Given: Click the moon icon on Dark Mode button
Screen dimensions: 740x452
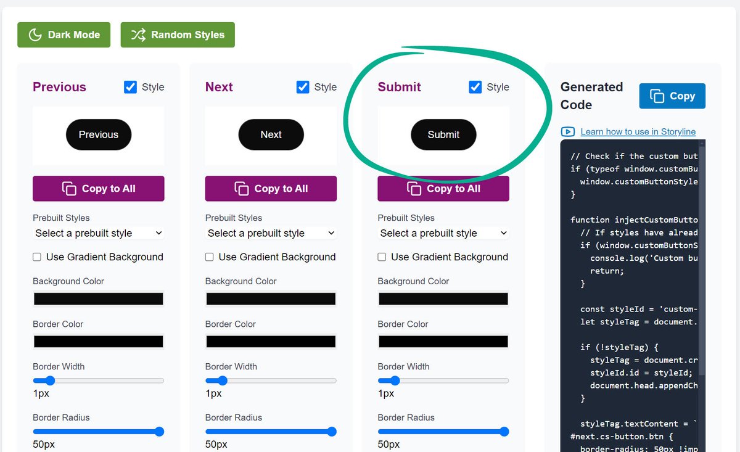Looking at the screenshot, I should tap(34, 35).
